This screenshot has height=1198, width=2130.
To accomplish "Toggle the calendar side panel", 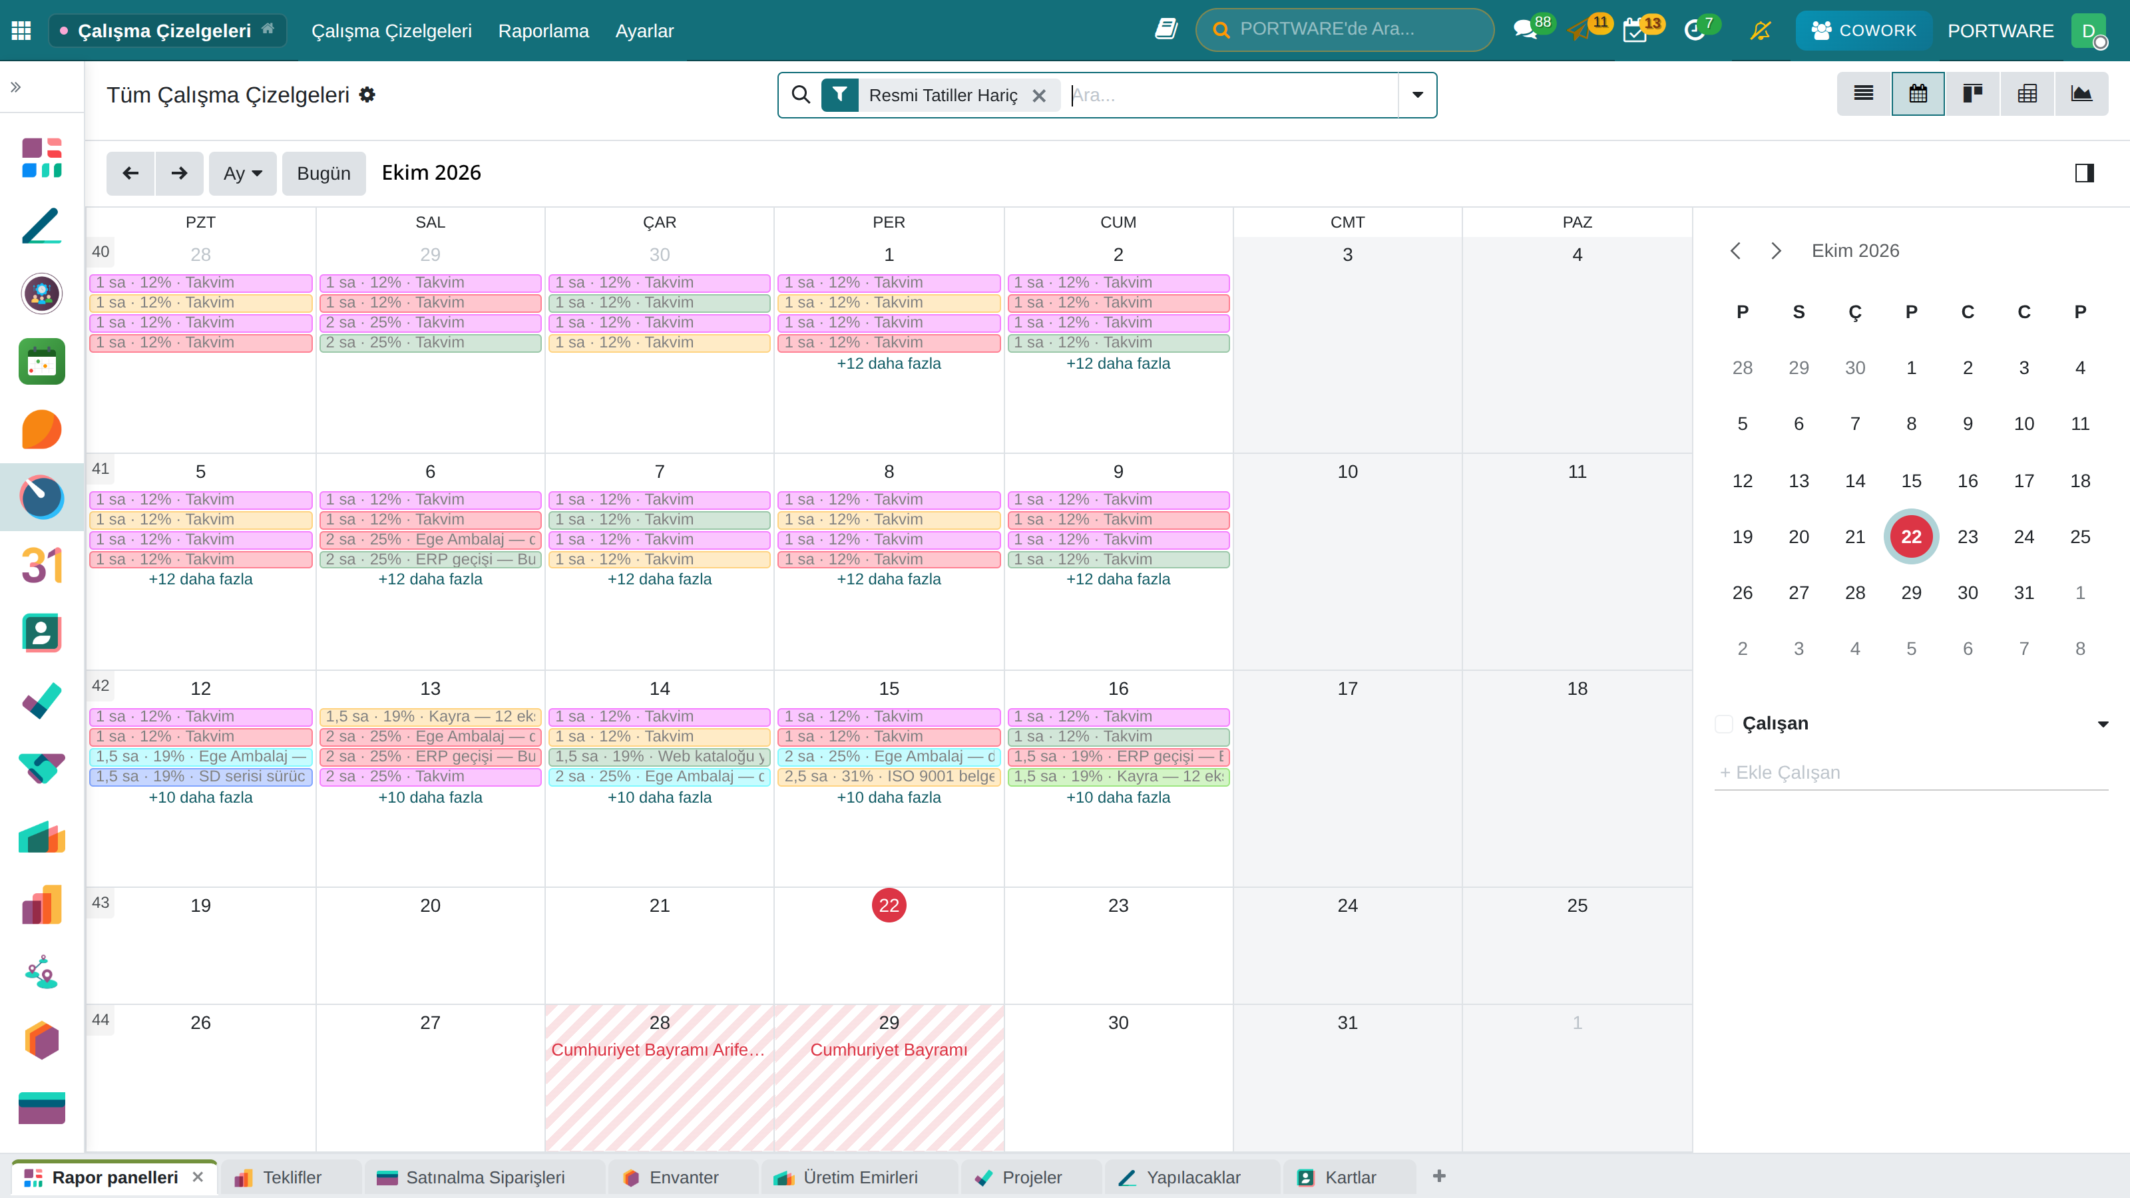I will coord(2083,173).
